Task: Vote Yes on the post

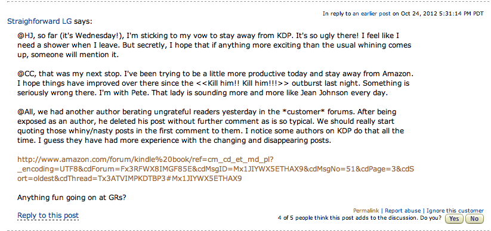Action: 454,218
